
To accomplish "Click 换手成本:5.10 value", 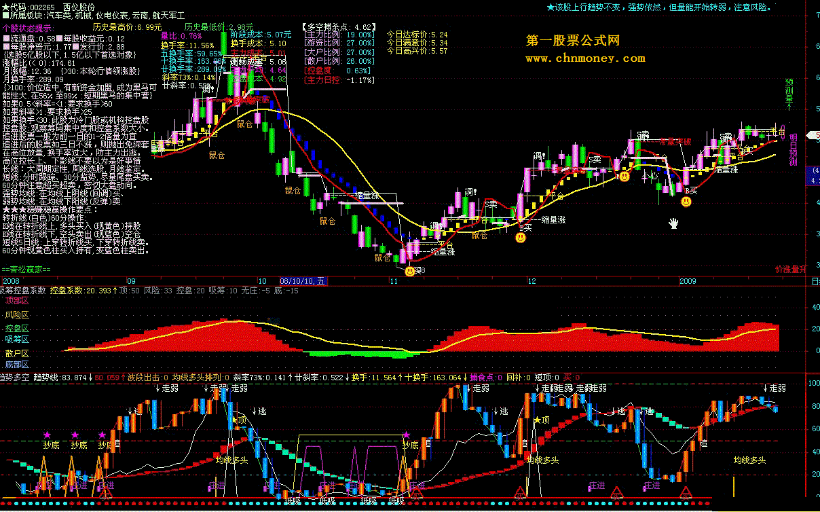I will 258,43.
